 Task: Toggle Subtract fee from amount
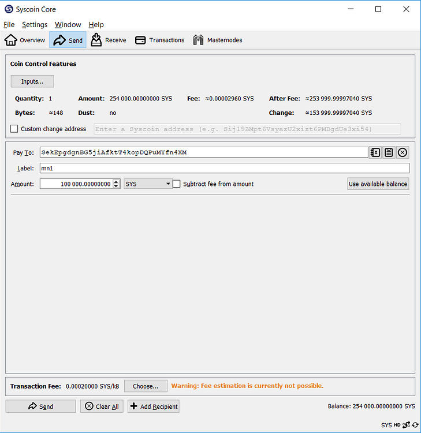click(177, 184)
